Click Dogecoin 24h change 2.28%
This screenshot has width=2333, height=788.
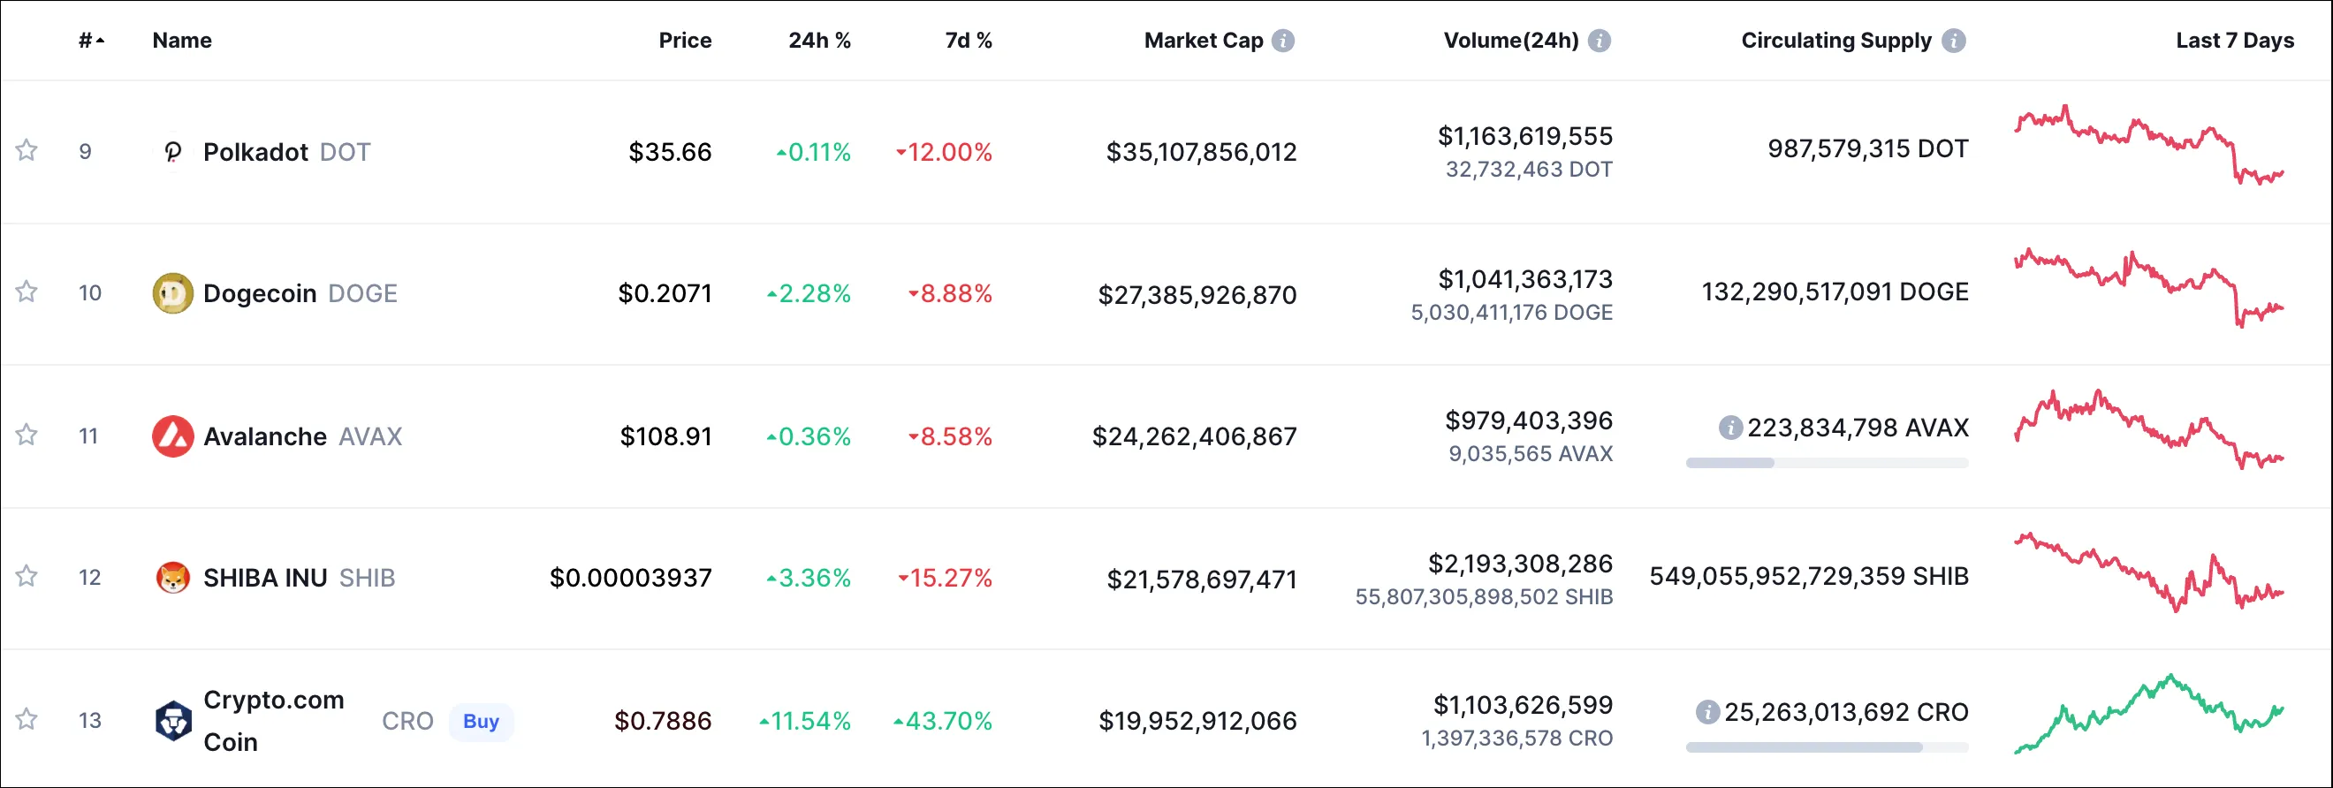point(809,293)
